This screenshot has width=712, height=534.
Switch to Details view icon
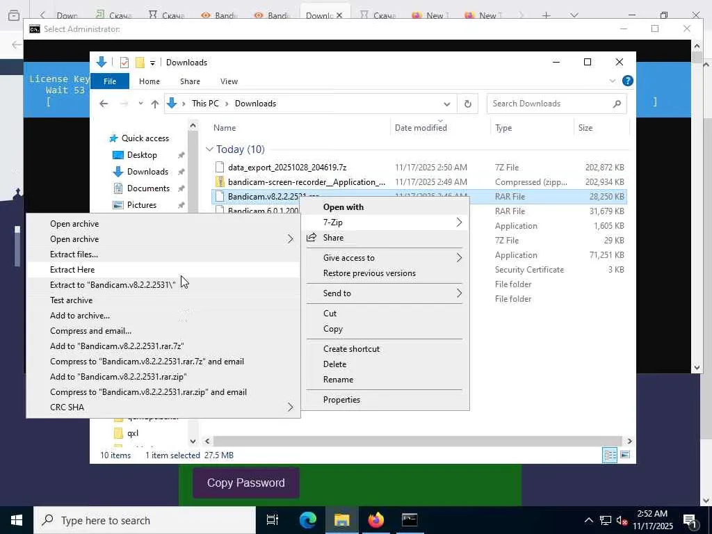click(x=609, y=455)
